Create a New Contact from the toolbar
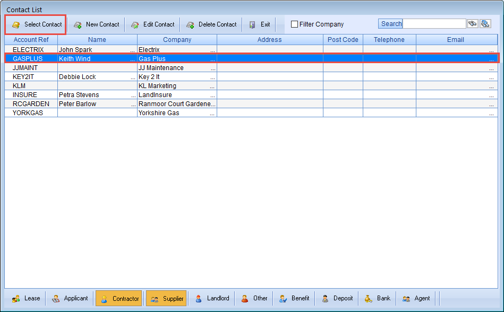Screen dimensions: 504x312 pos(96,24)
